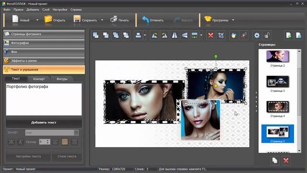The width and height of the screenshot is (307, 173).
Task: Expand the Фон section
Action: [x=44, y=52]
